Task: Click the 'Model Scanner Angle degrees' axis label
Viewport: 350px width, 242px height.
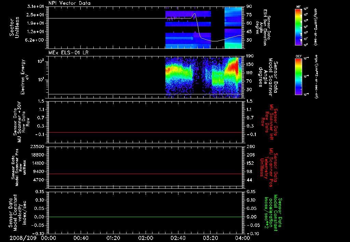Action: click(x=268, y=77)
